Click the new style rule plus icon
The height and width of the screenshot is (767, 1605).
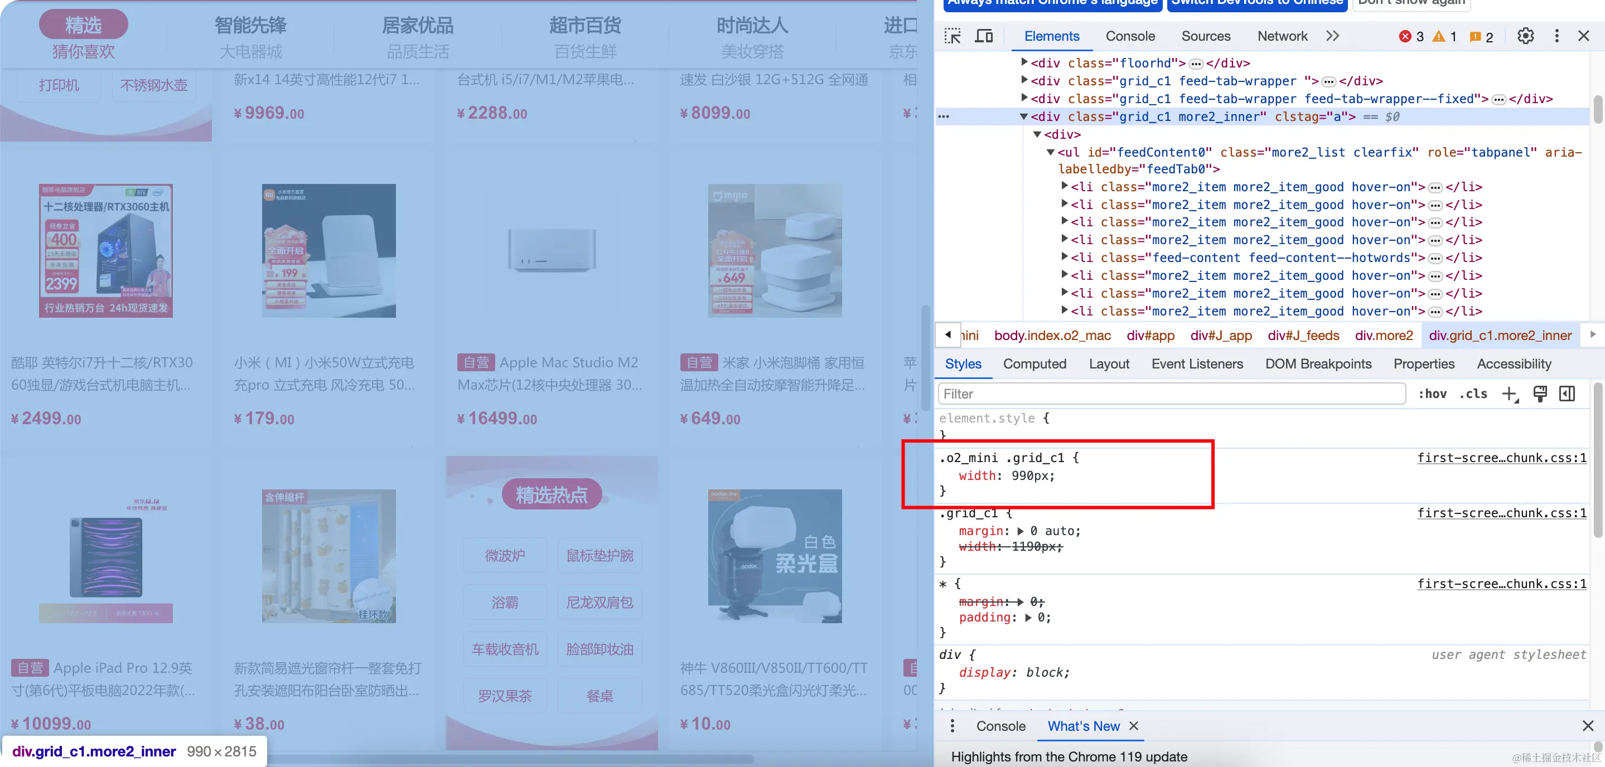[x=1509, y=394]
